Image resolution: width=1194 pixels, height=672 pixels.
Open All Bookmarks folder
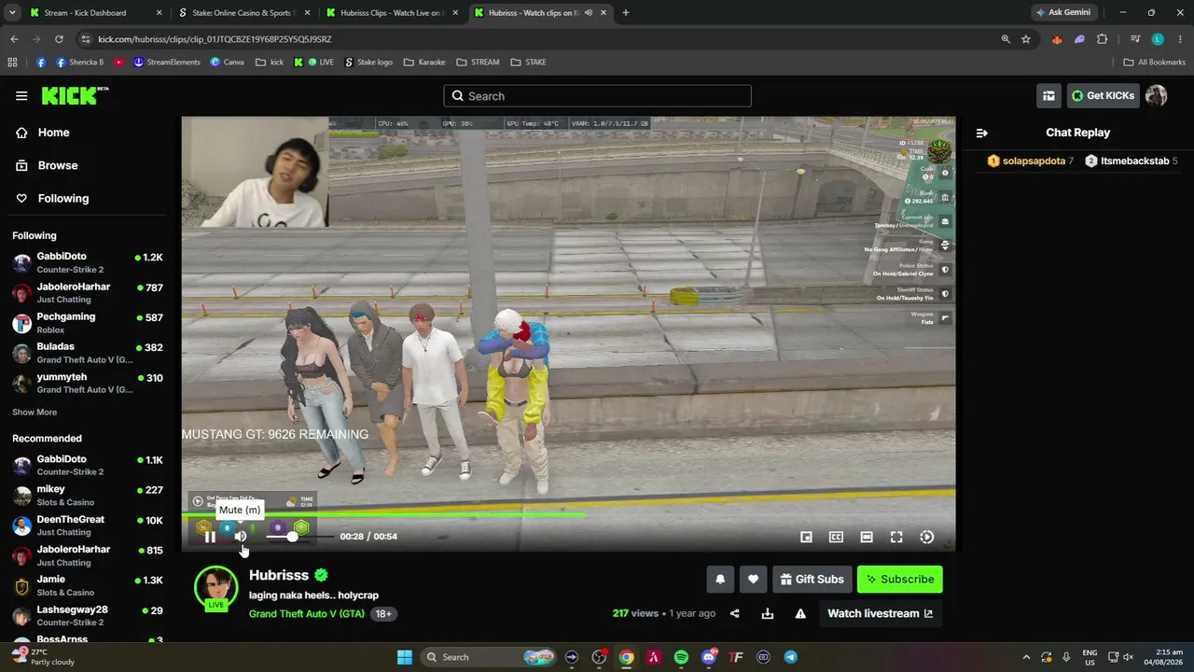[x=1155, y=63]
